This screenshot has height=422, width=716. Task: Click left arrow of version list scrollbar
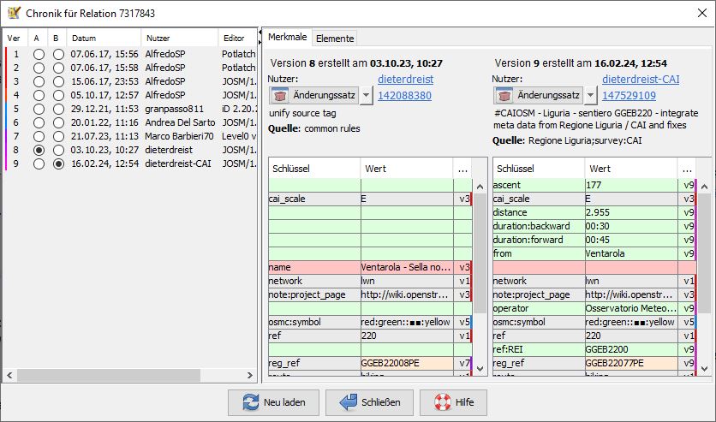tap(9, 376)
